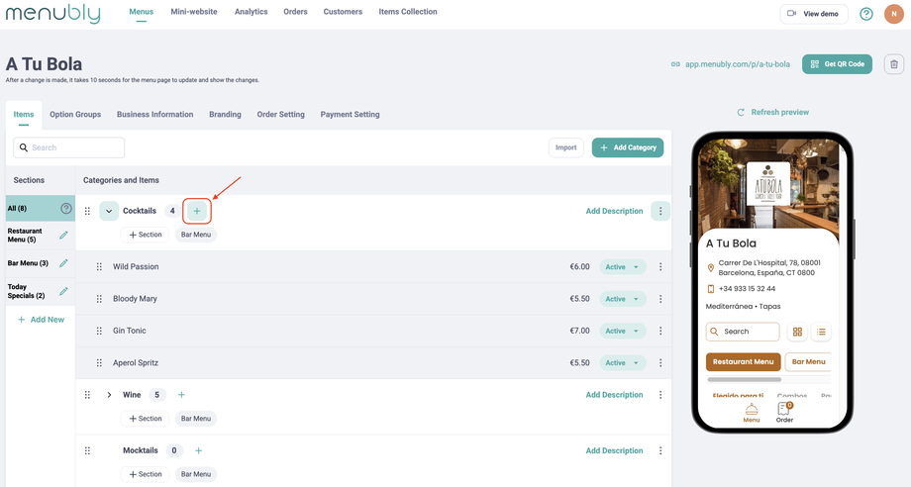Edit the Restaurant Menu section pencil
911x487 pixels.
click(x=63, y=235)
